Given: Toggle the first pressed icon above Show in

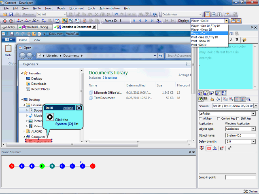Looking at the screenshot, I should click(x=200, y=99).
